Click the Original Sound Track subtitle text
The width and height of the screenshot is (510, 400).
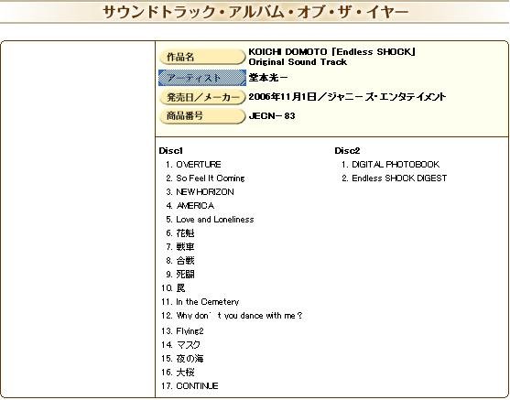[298, 62]
